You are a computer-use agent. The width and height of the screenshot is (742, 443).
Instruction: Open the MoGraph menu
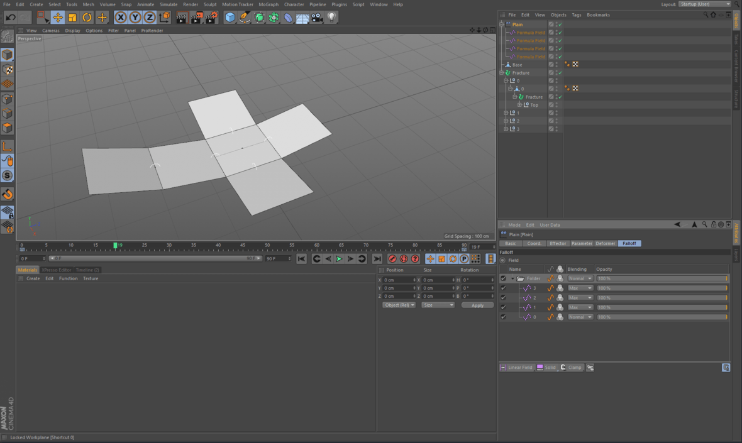pyautogui.click(x=269, y=4)
